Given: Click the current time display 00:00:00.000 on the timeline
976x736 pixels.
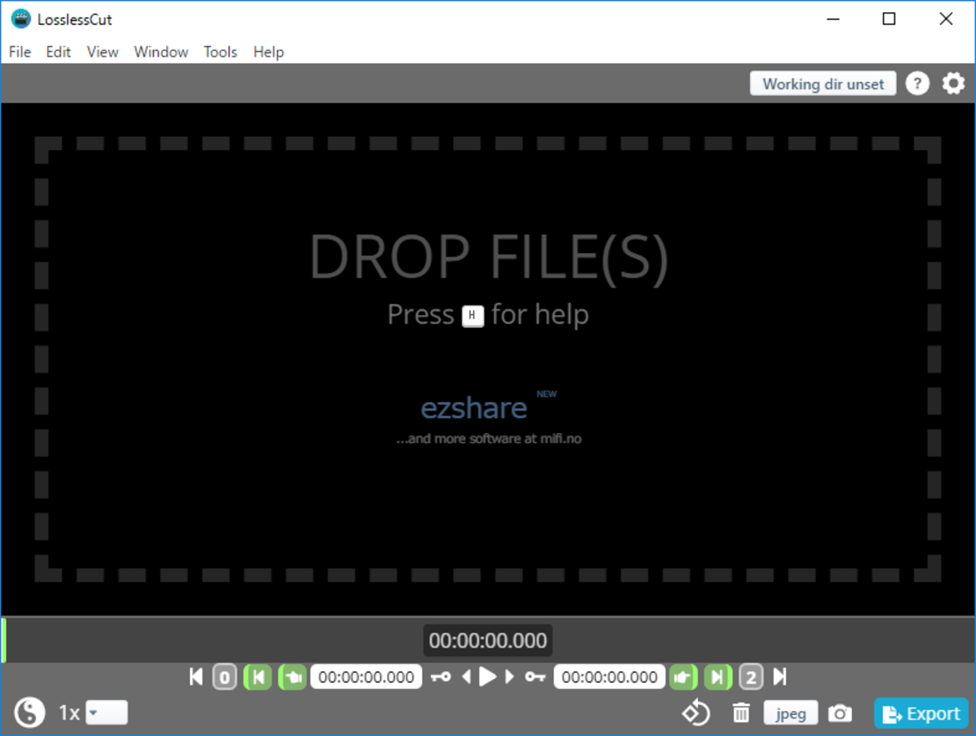Looking at the screenshot, I should [x=488, y=641].
